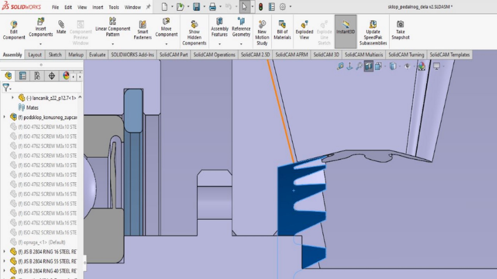Expand the lancanik_z22_p12.7 tree node

(x=12, y=98)
